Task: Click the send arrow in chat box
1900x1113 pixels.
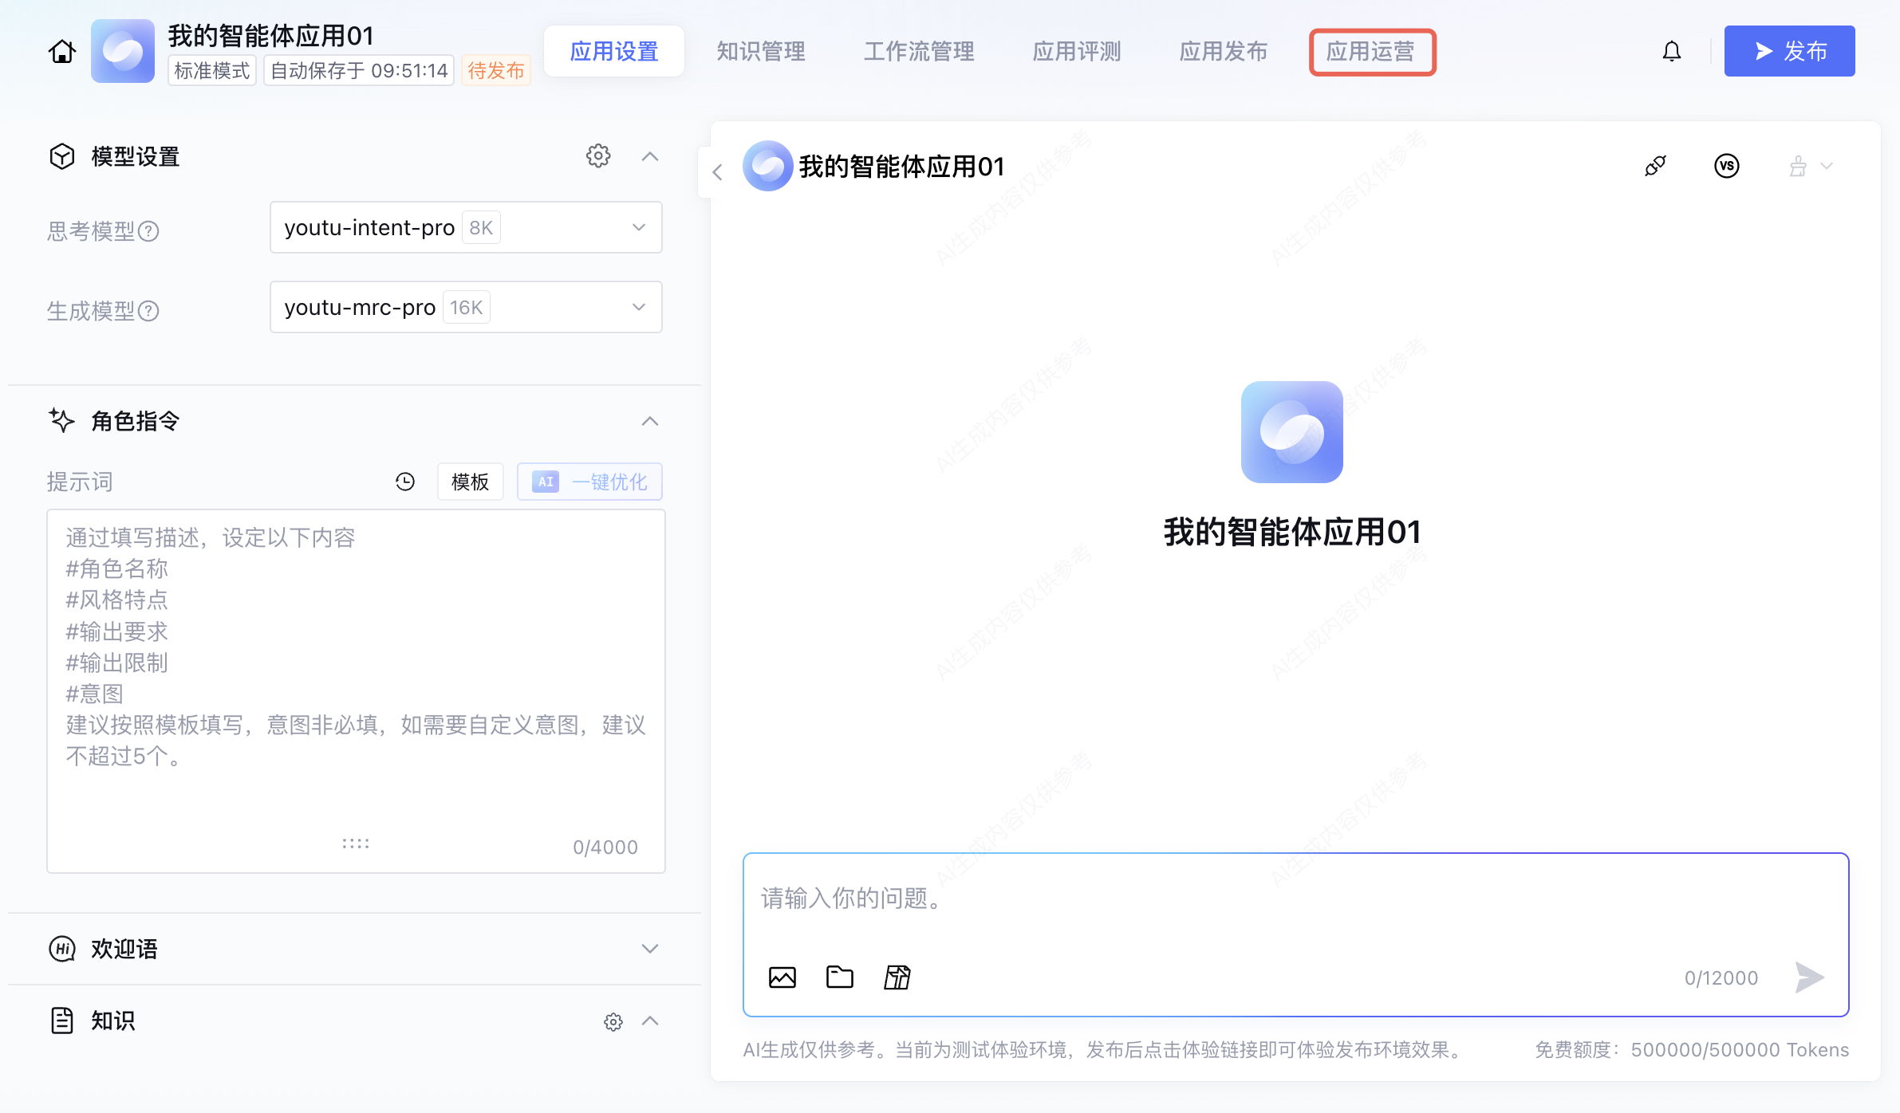Action: [x=1809, y=977]
